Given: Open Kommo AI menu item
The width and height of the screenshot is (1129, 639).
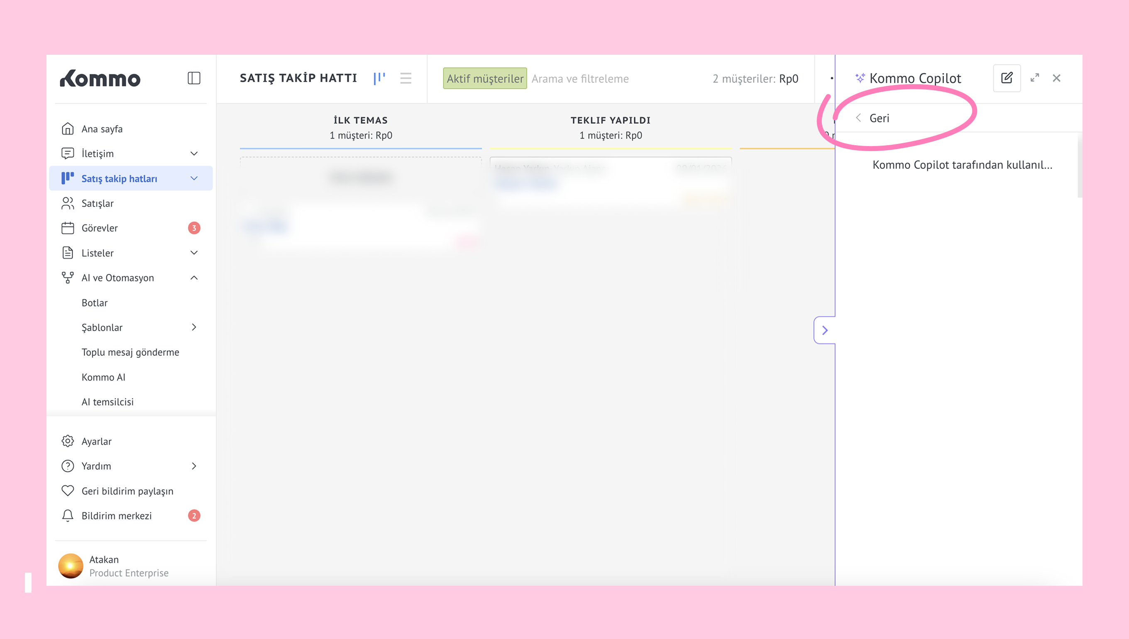Looking at the screenshot, I should pos(103,377).
